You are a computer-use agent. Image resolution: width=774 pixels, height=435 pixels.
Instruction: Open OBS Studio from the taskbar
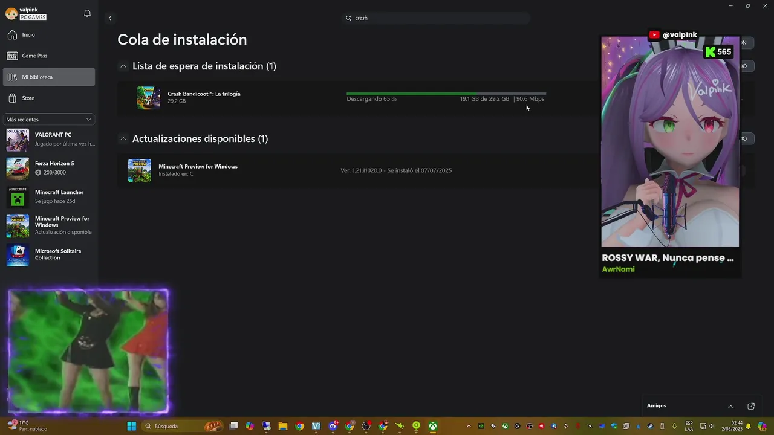tap(366, 426)
